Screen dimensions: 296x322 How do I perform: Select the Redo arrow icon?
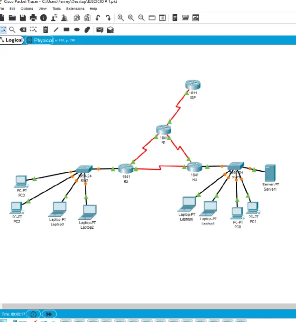point(108,18)
